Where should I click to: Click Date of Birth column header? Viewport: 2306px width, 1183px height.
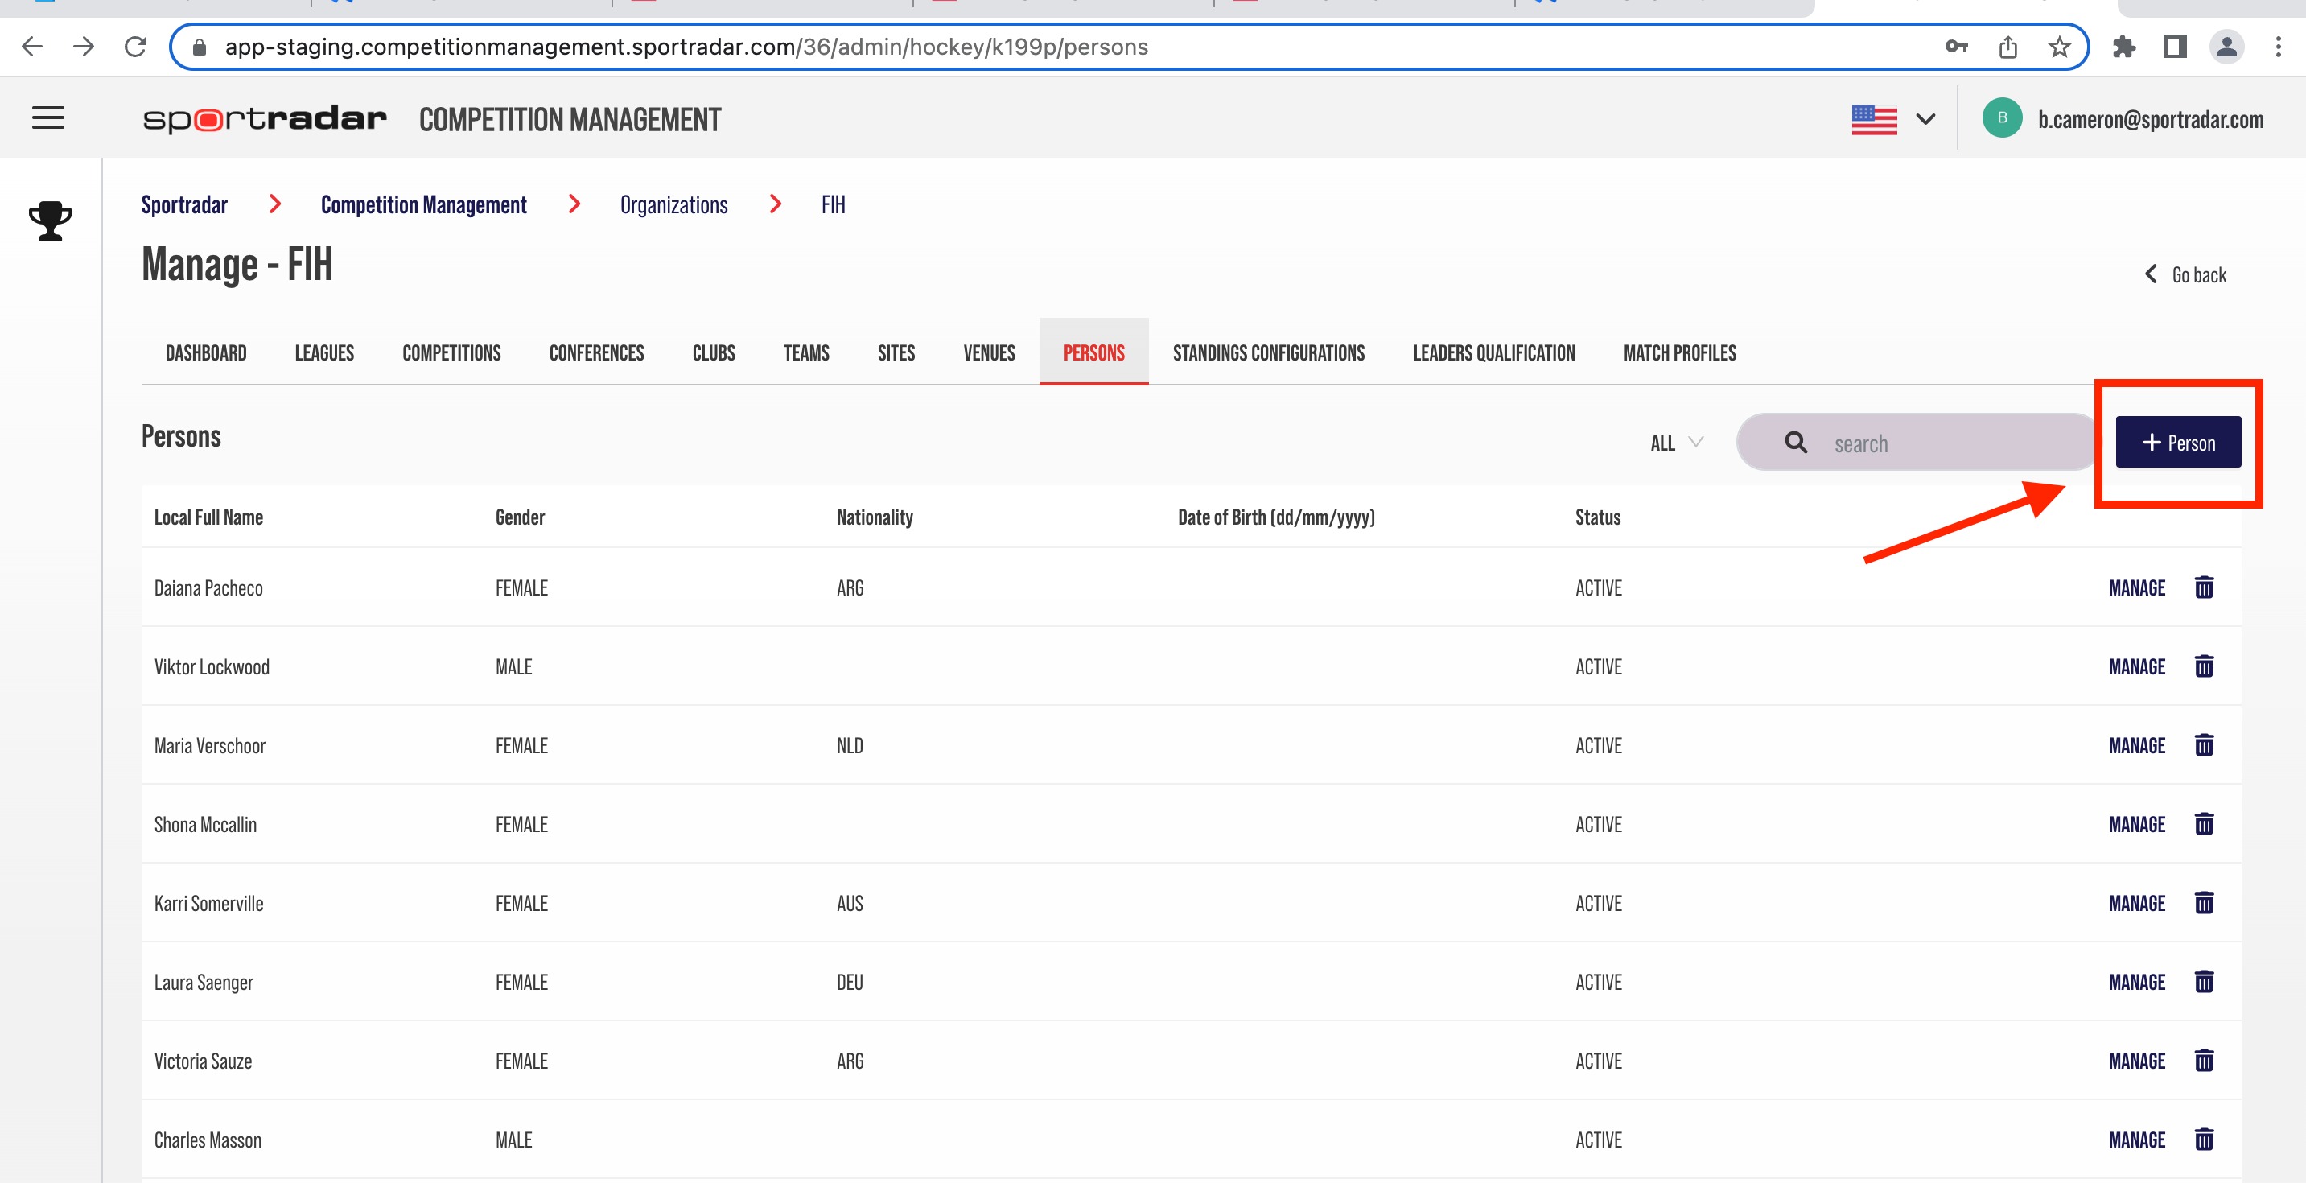coord(1275,517)
